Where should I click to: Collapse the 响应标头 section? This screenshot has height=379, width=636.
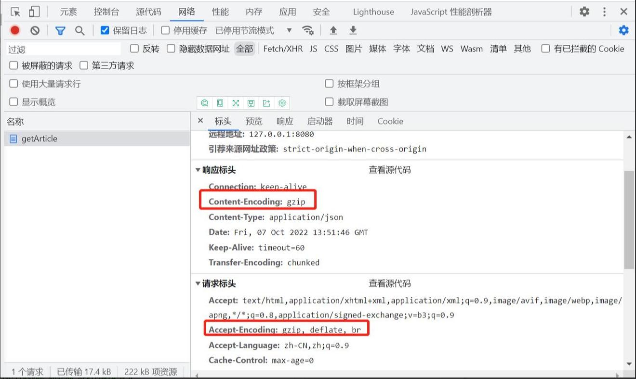pyautogui.click(x=198, y=170)
